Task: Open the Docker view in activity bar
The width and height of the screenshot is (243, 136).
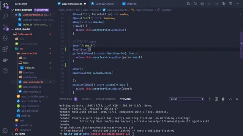Action: (5, 60)
